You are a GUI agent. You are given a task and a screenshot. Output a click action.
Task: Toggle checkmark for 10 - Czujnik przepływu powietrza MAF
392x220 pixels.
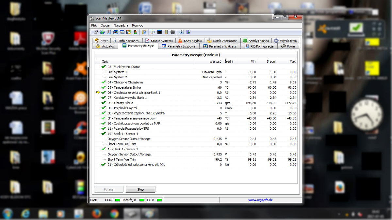pos(104,123)
